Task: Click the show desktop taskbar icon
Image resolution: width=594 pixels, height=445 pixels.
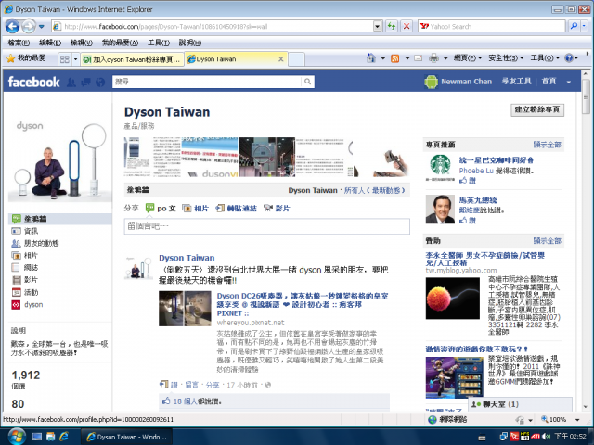Action: pos(37,437)
